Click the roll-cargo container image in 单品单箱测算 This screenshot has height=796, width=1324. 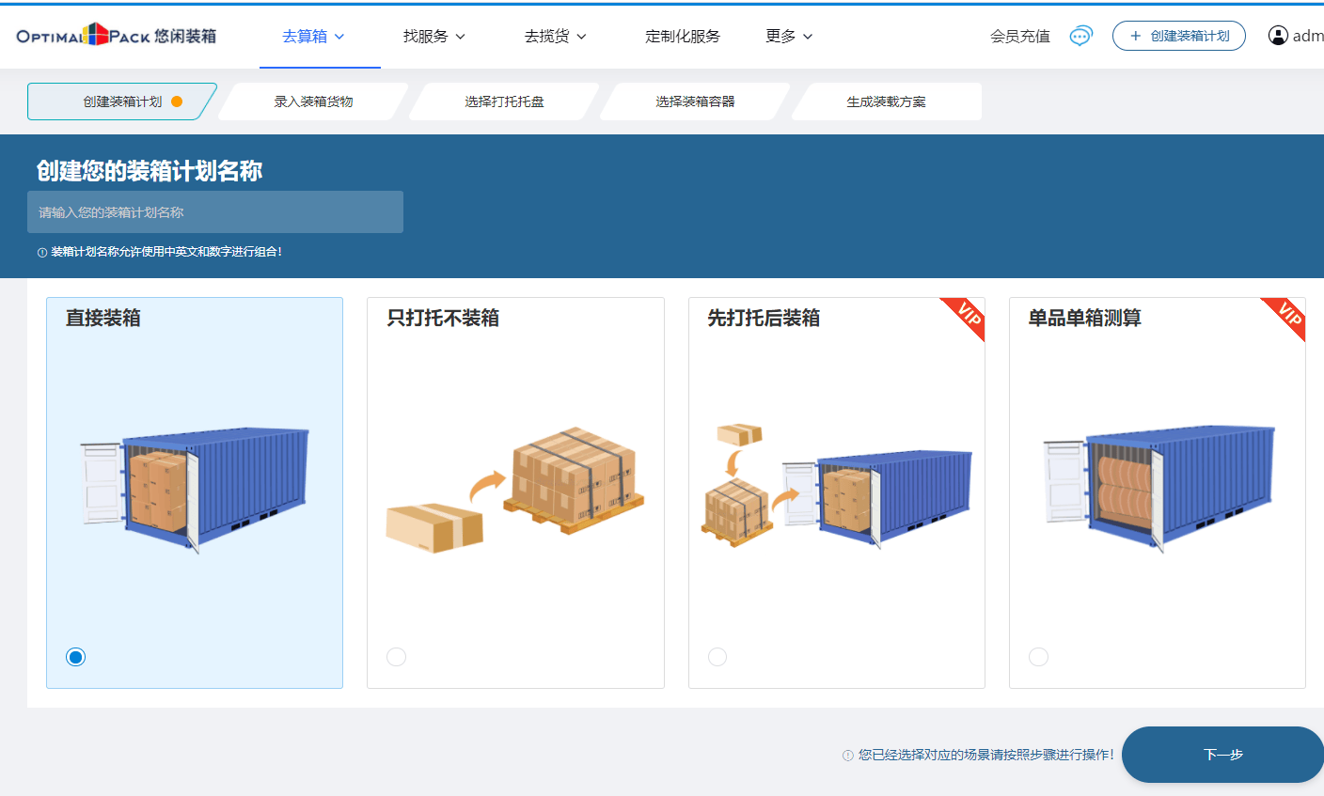[1158, 486]
